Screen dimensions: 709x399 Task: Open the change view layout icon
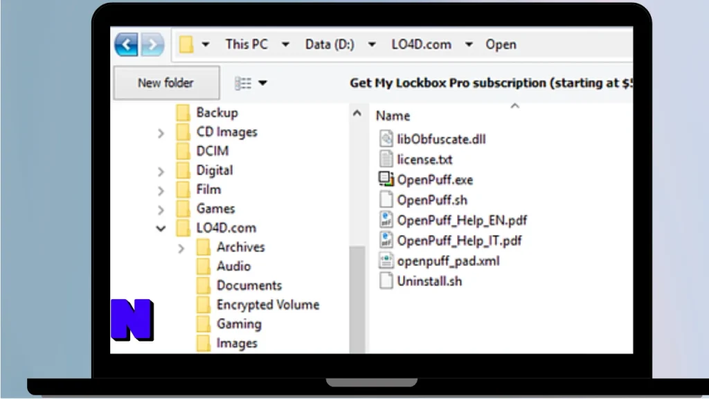(243, 83)
